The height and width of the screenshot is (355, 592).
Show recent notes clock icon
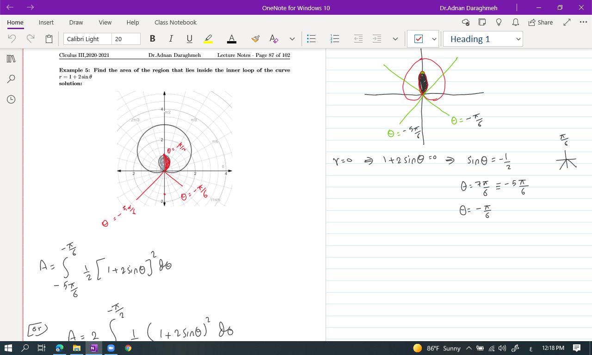(11, 99)
